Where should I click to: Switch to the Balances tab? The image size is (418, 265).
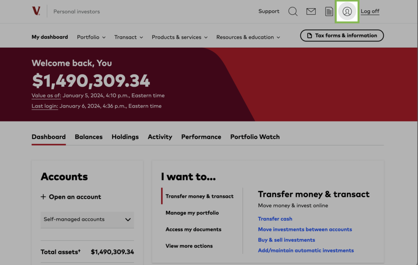pyautogui.click(x=89, y=137)
